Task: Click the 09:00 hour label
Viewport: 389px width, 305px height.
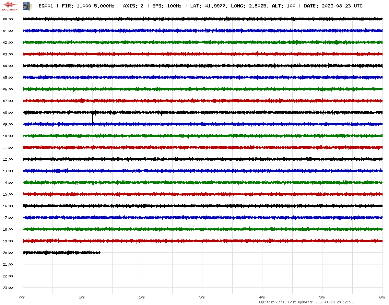Action: tap(8, 124)
